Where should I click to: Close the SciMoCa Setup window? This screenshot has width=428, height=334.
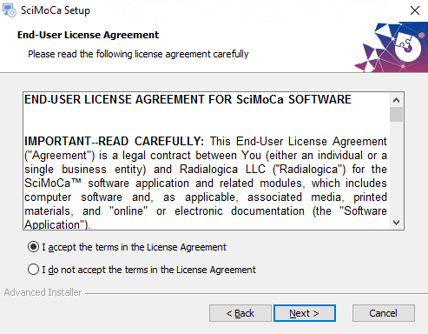[415, 10]
